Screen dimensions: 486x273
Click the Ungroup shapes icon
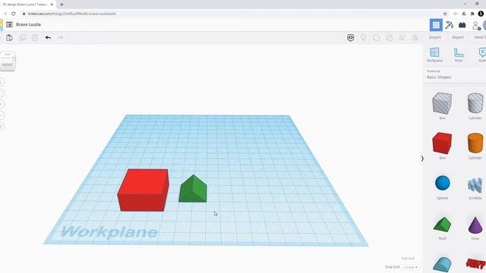tap(390, 38)
